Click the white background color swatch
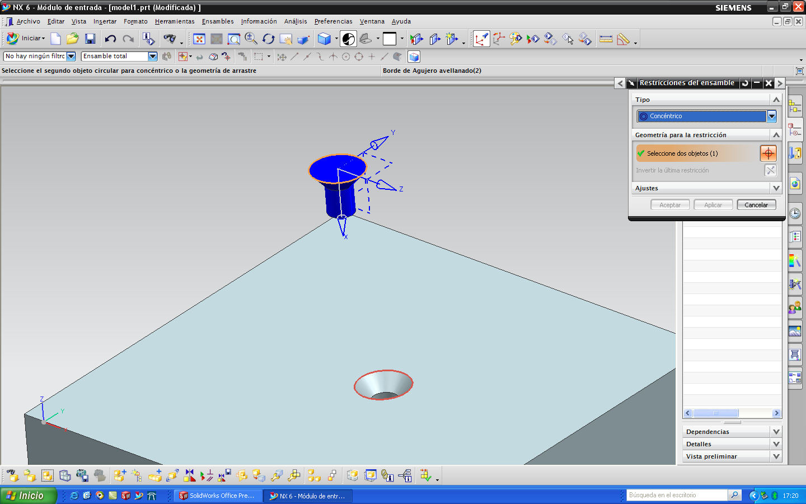Screen dimensions: 806x504 pos(390,39)
